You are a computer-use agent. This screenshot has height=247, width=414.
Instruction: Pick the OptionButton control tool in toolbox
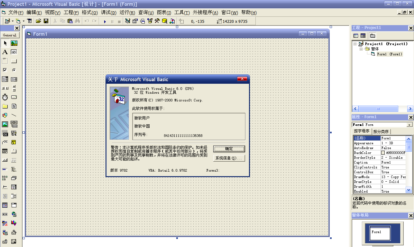coord(14,70)
